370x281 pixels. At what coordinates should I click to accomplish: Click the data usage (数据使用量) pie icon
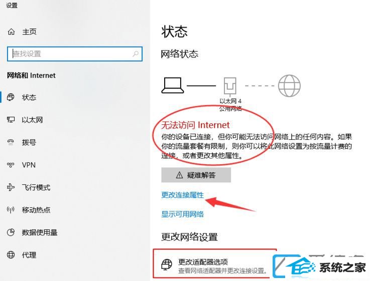11,232
